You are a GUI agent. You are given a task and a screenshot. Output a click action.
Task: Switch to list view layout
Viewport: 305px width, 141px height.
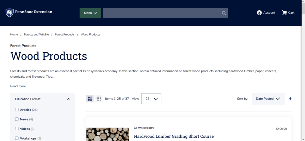pos(90,99)
